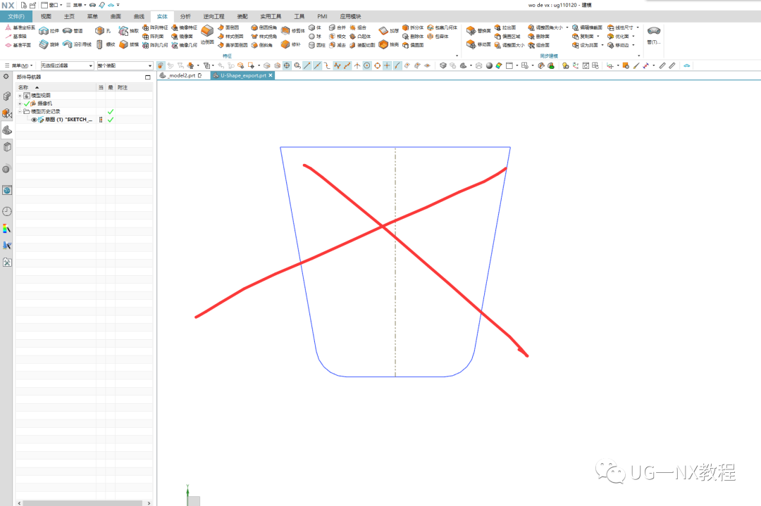The height and width of the screenshot is (506, 761).
Task: Sort by the 名称 column header
Action: [56, 87]
